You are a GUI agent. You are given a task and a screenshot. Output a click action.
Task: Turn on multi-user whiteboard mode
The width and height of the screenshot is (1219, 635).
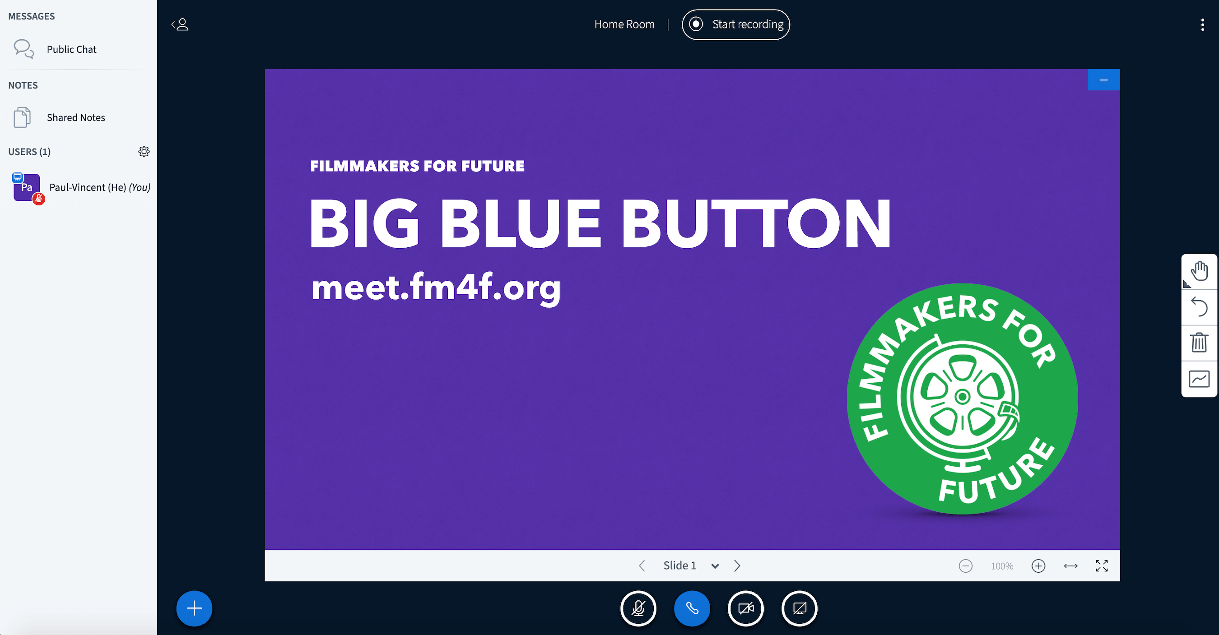[x=1200, y=379]
